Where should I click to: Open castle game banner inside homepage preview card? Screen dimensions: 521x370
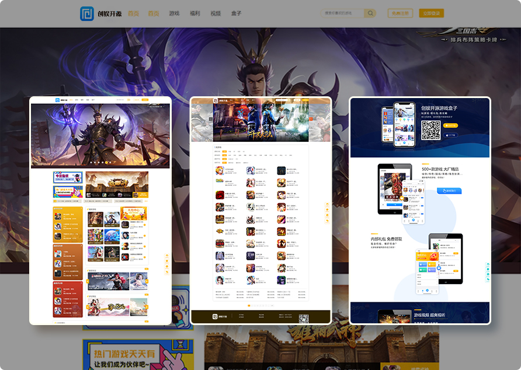click(117, 184)
